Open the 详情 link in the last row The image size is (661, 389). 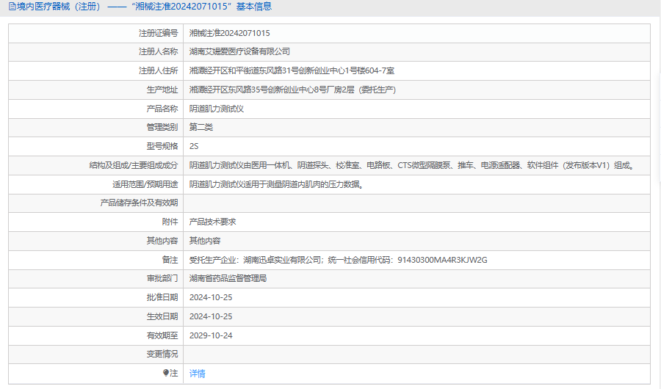tap(198, 374)
